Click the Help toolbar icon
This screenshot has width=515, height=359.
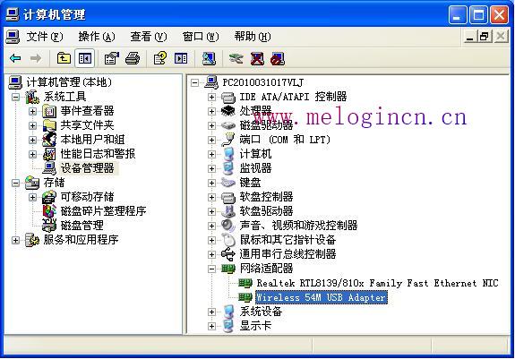(x=160, y=59)
